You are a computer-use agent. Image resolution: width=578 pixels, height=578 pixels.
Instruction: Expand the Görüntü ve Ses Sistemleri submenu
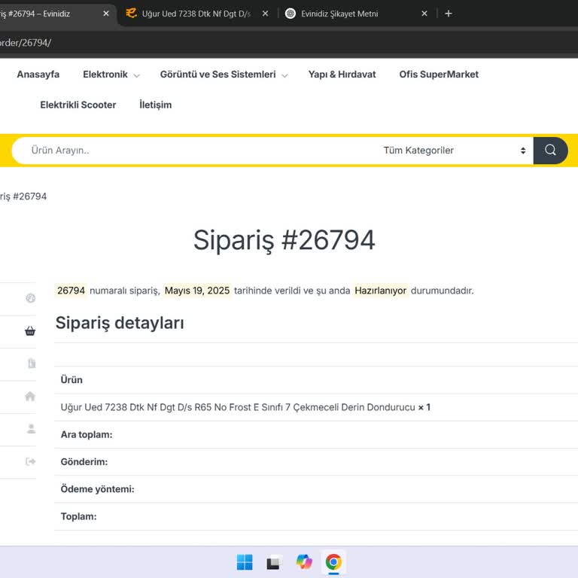(x=284, y=75)
